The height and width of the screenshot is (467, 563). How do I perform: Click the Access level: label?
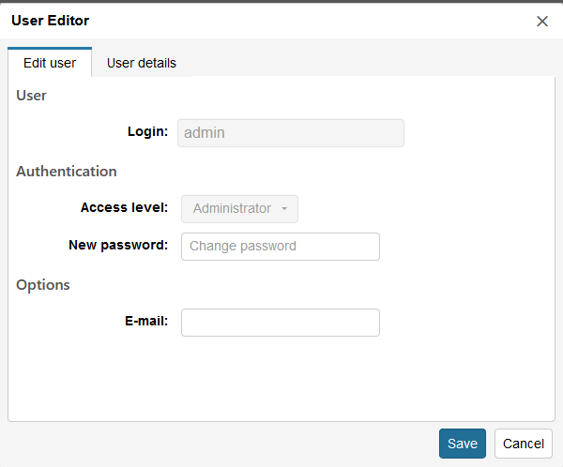pos(124,207)
